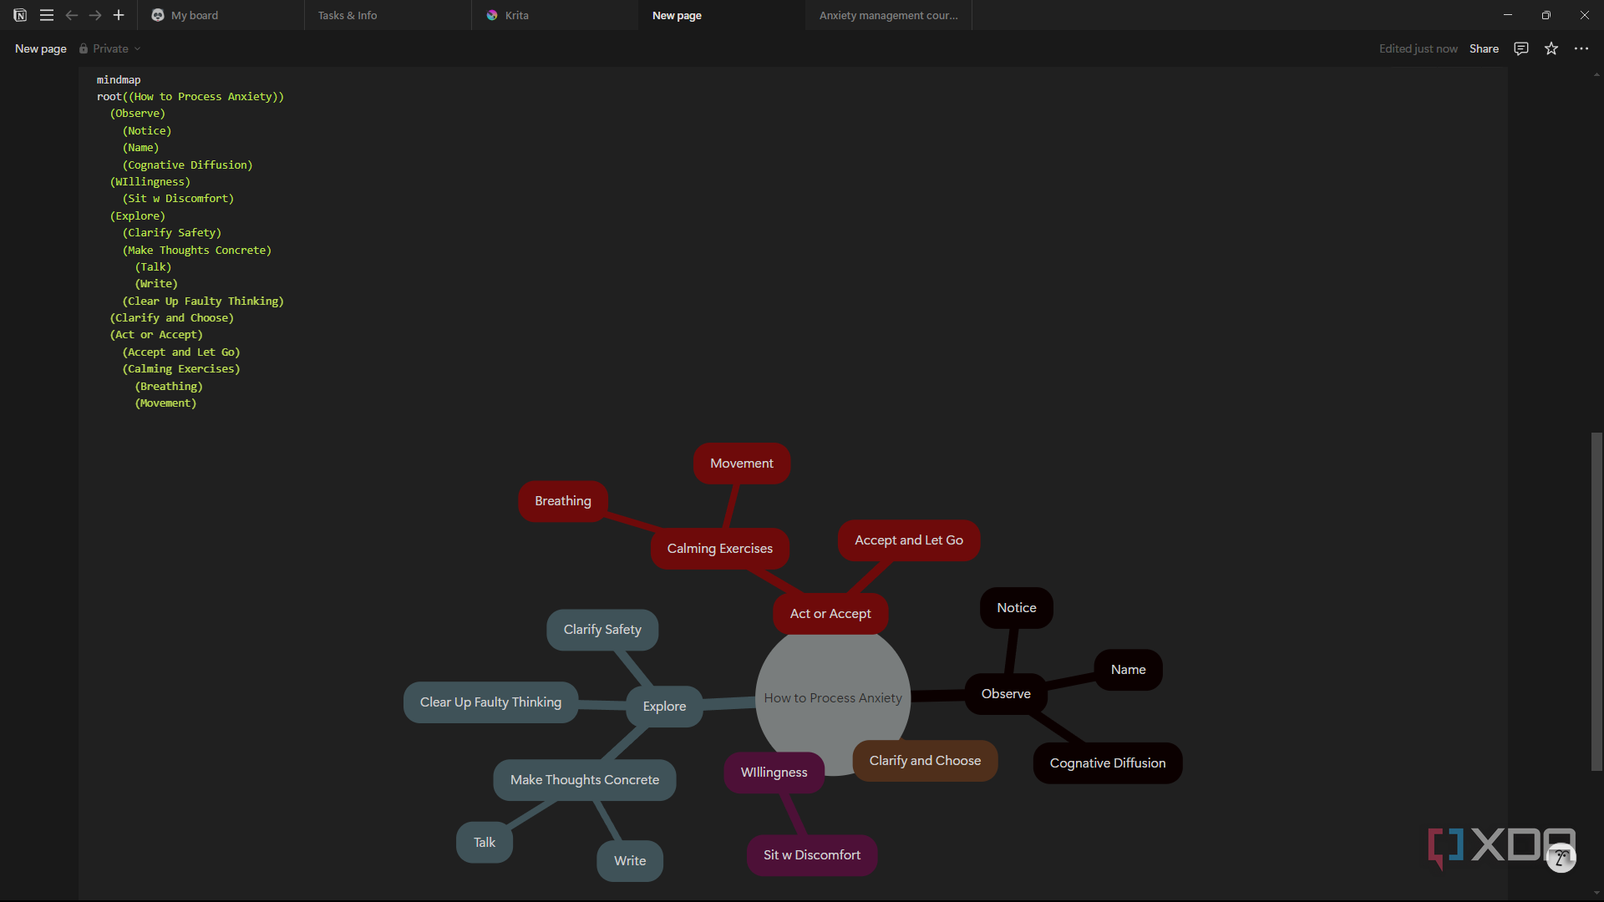1604x902 pixels.
Task: Click the 'mindmap' code line
Action: coord(119,80)
